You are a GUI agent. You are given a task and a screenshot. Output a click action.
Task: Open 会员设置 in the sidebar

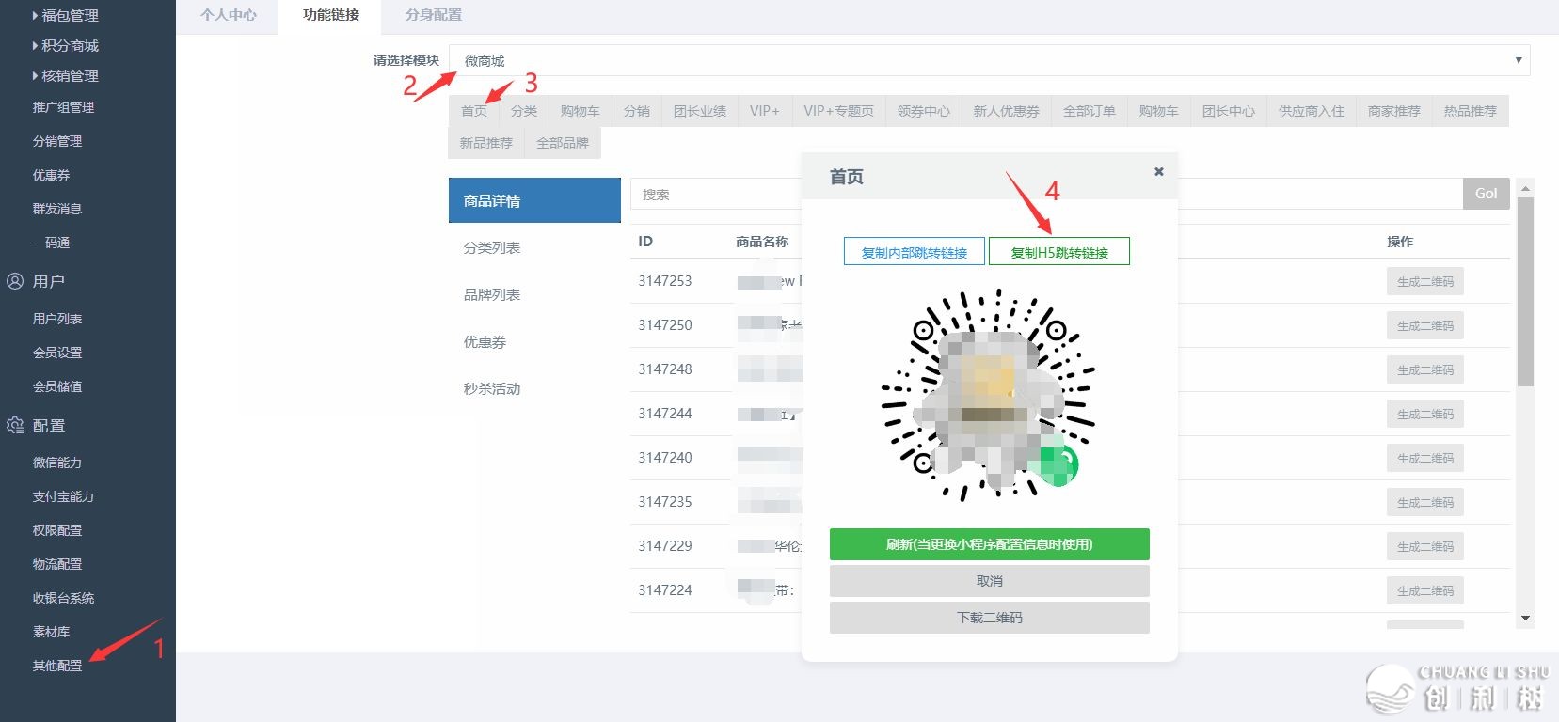(57, 353)
